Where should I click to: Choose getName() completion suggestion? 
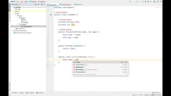[100, 67]
